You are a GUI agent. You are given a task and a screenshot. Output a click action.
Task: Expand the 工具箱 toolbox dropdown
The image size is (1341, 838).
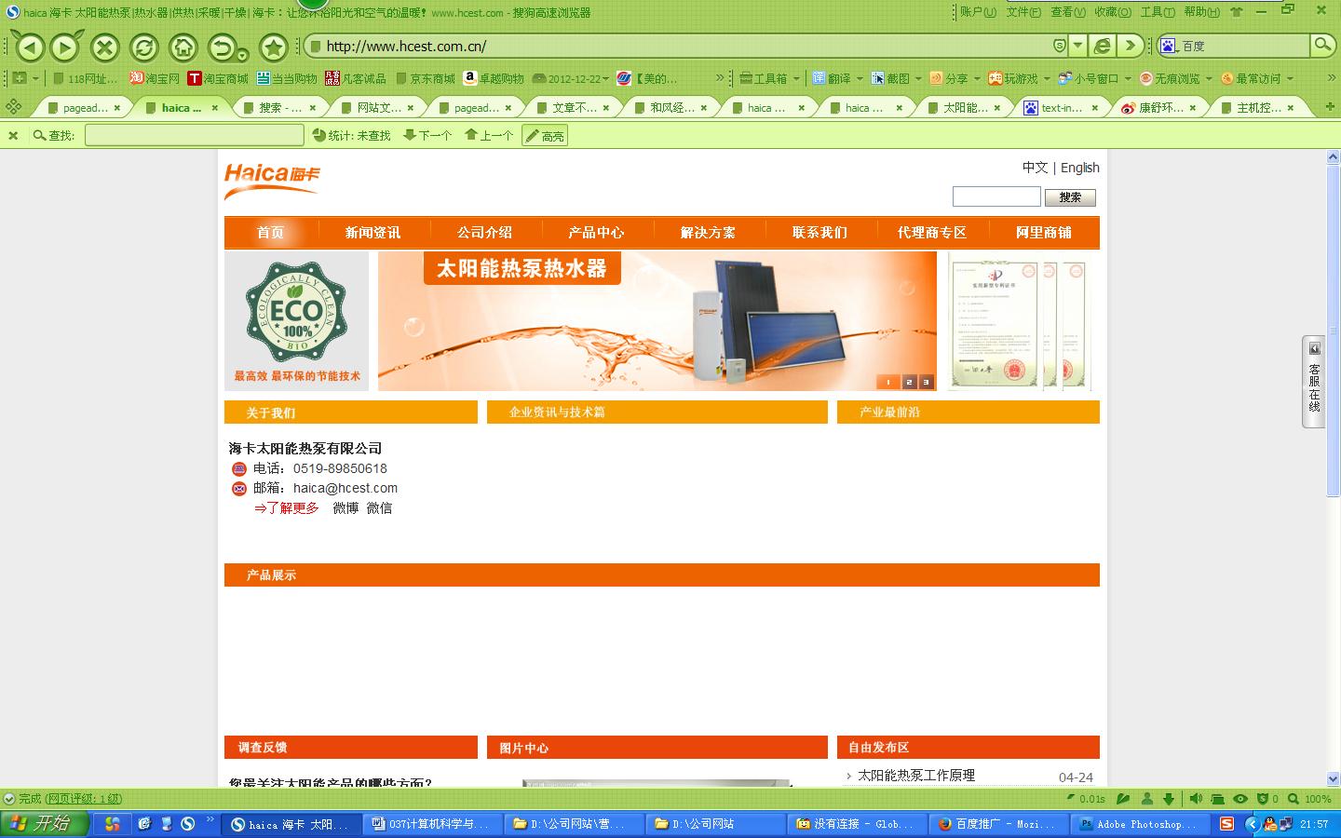[796, 78]
